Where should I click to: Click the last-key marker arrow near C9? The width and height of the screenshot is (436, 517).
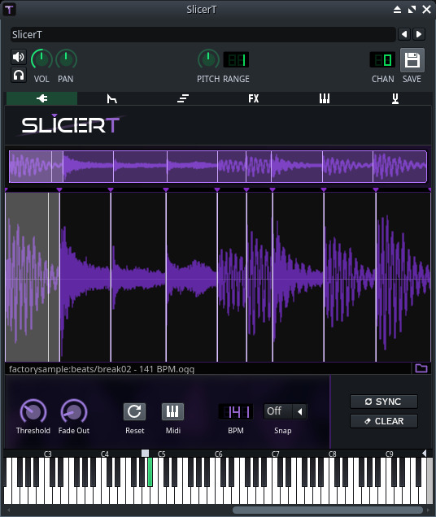coord(424,454)
